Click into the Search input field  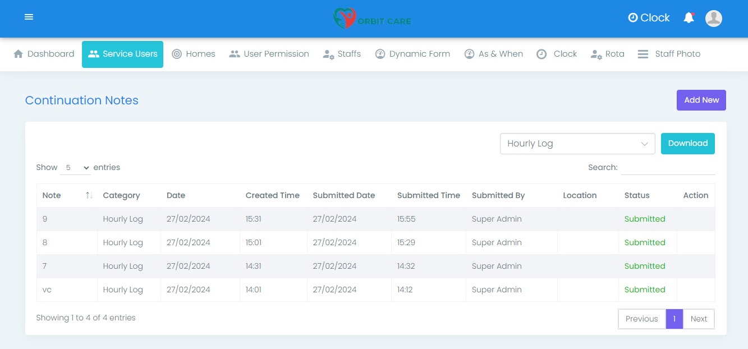click(x=668, y=167)
